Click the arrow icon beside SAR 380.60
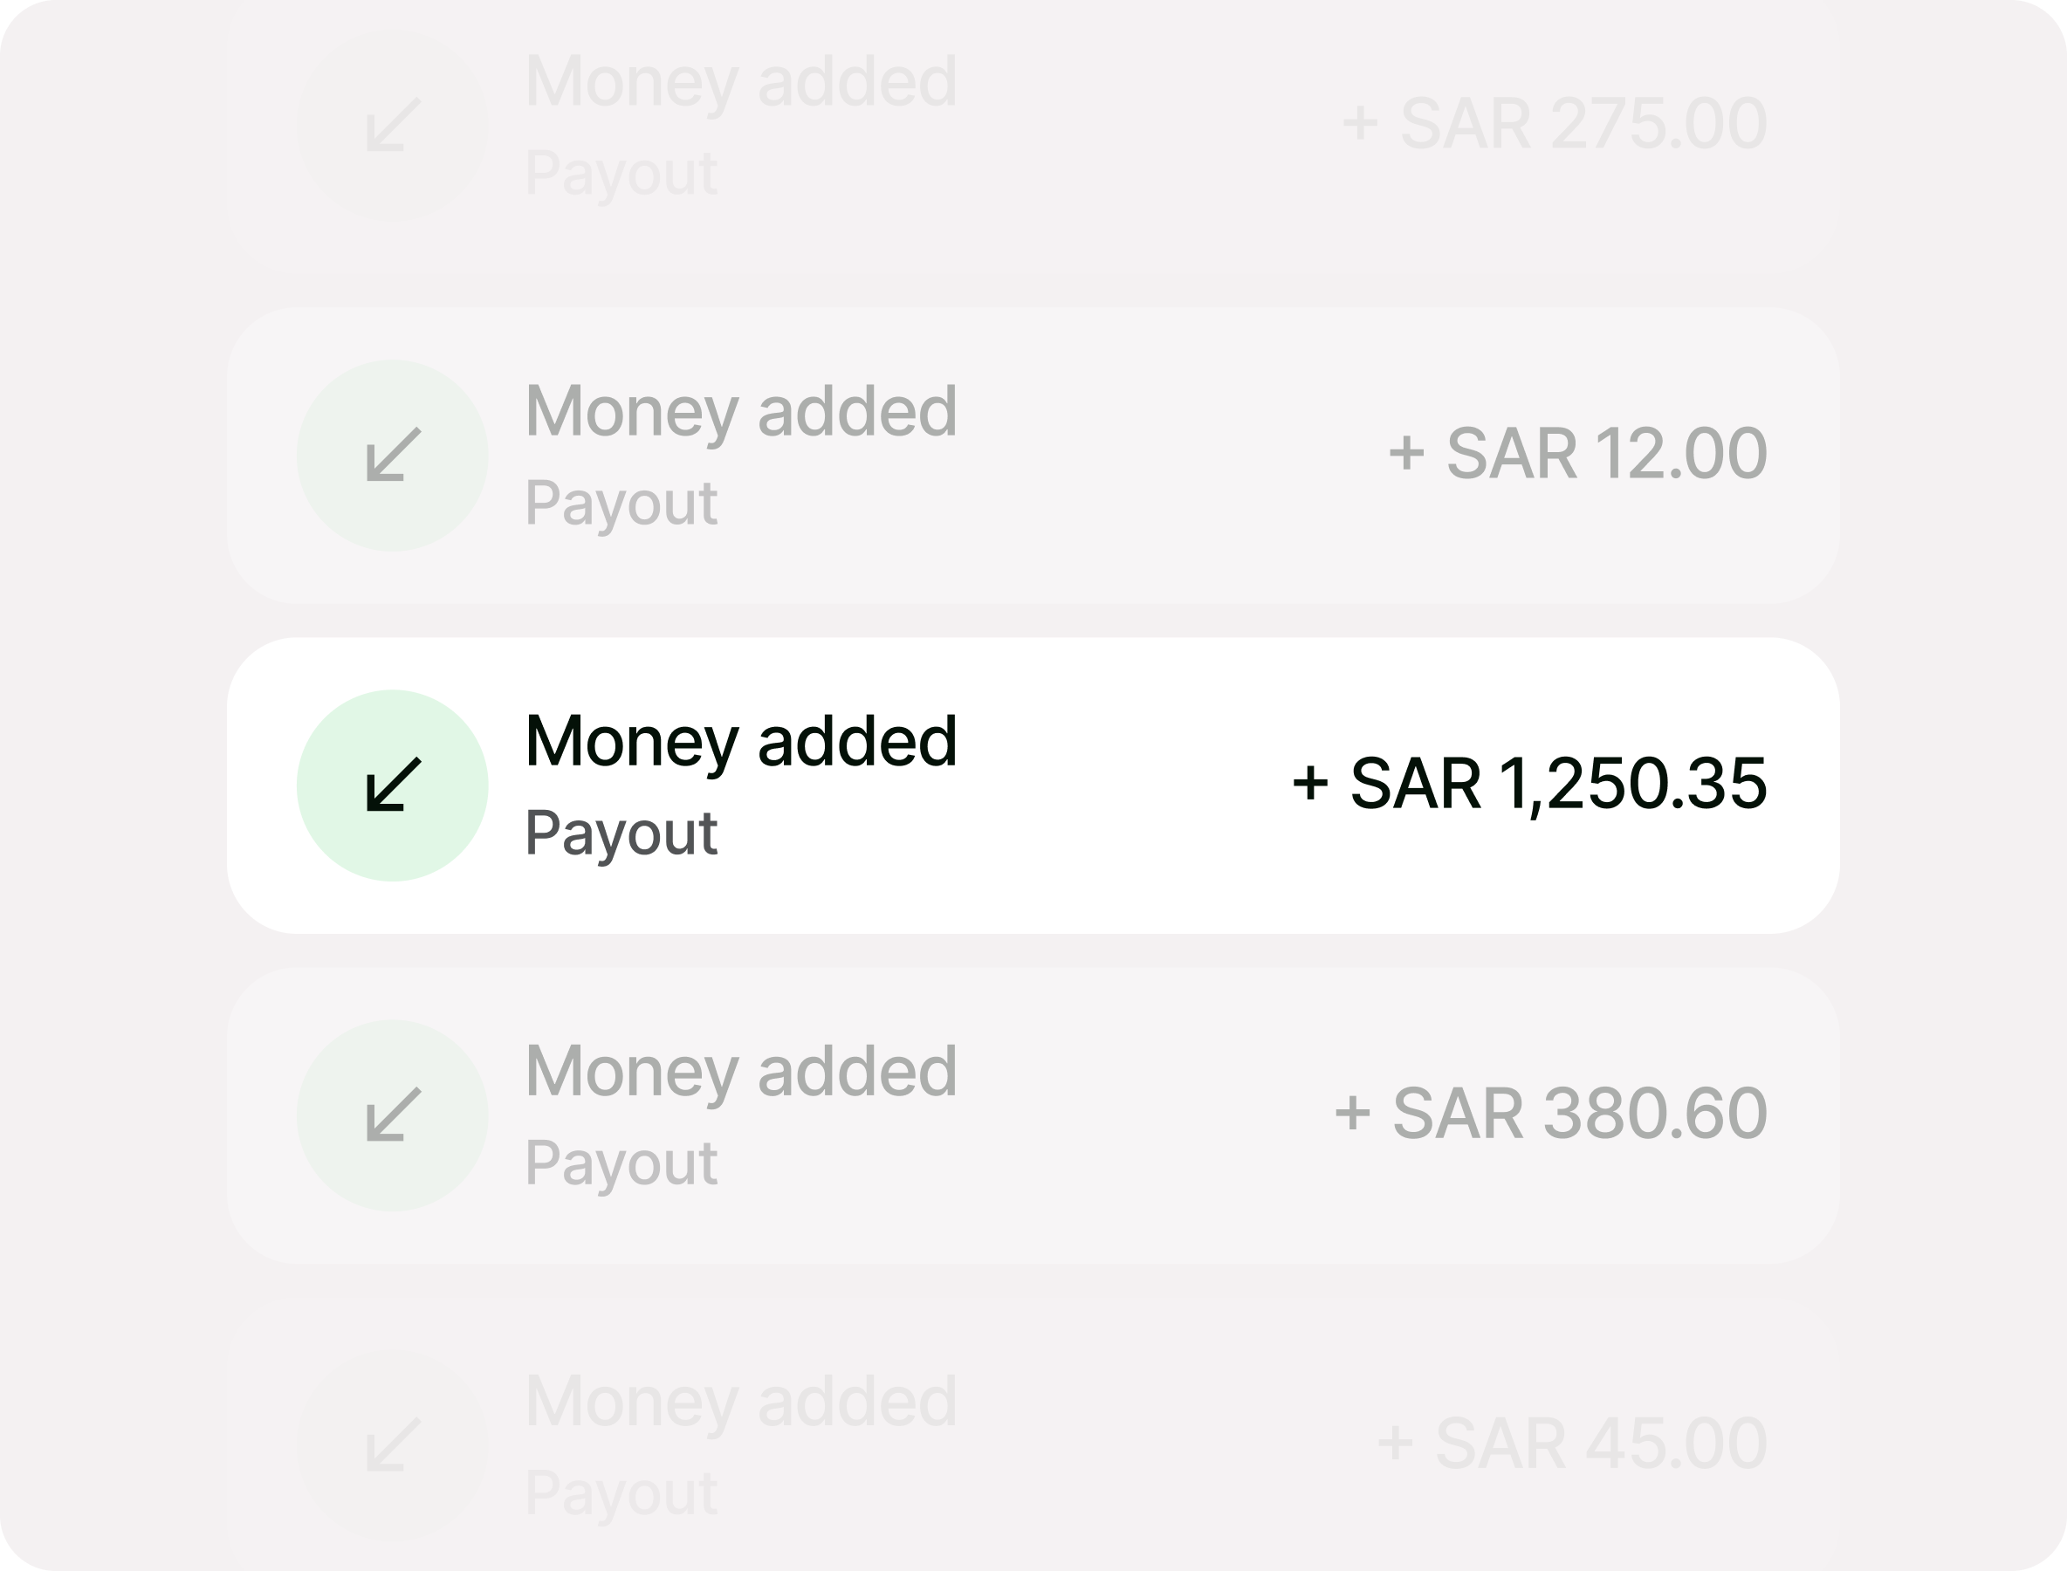2067x1571 pixels. click(393, 1115)
